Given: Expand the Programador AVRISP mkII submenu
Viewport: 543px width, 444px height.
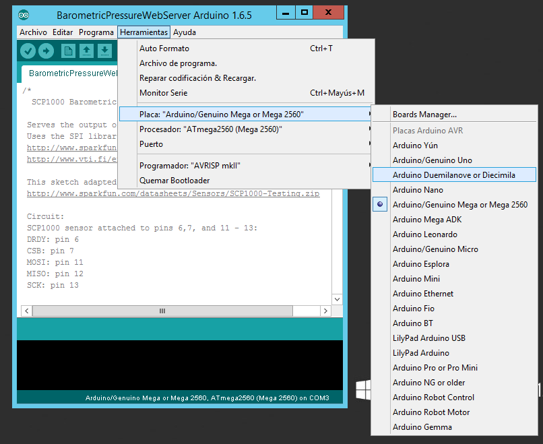Looking at the screenshot, I should pyautogui.click(x=245, y=166).
